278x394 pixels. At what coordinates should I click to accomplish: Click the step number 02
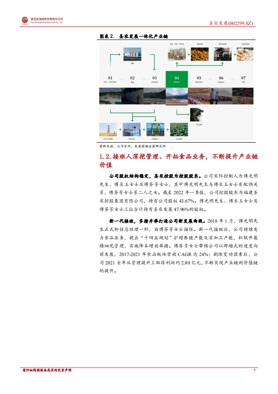[x=132, y=78]
